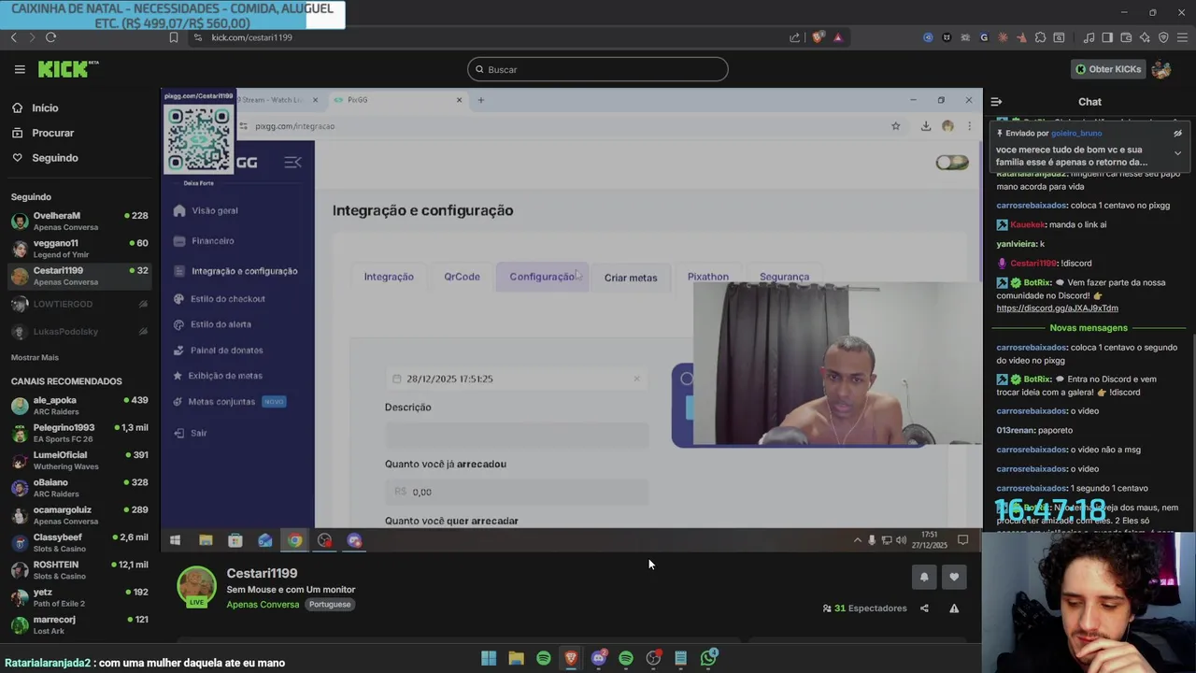The width and height of the screenshot is (1196, 673).
Task: Expand the pinned message chevron
Action: tap(1177, 153)
